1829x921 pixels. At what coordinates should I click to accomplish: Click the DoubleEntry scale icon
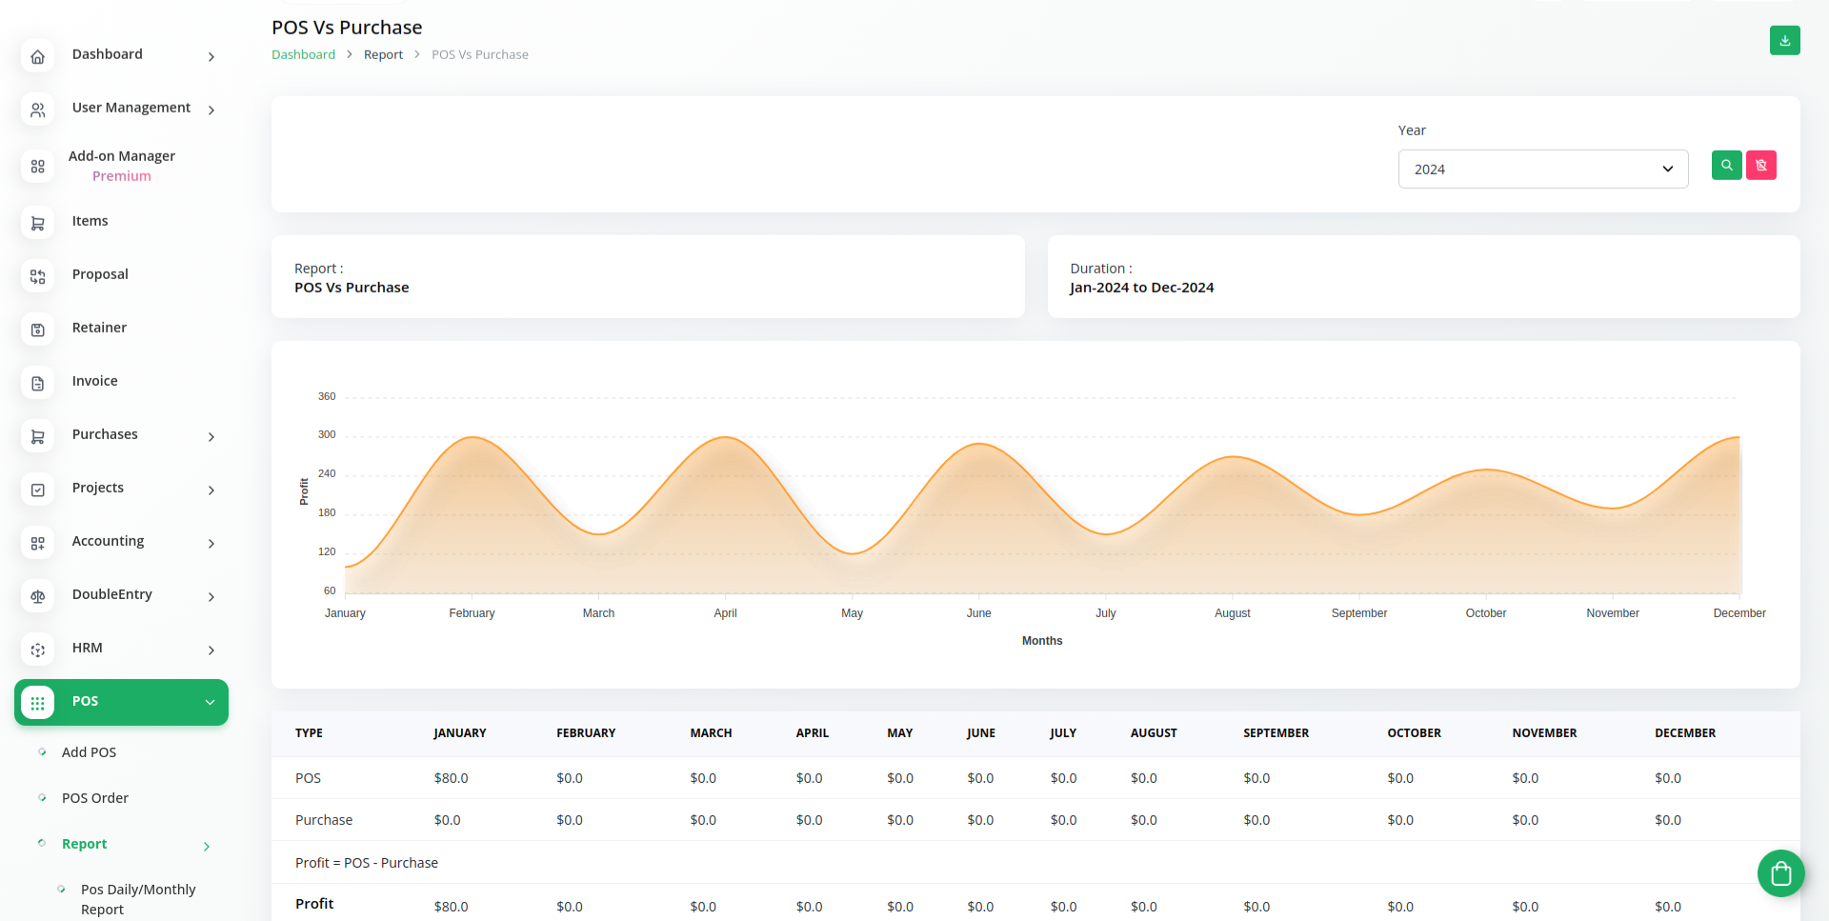[x=37, y=596]
